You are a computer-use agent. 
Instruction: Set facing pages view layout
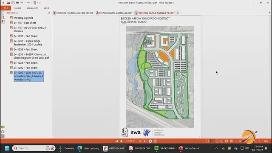[217, 141]
